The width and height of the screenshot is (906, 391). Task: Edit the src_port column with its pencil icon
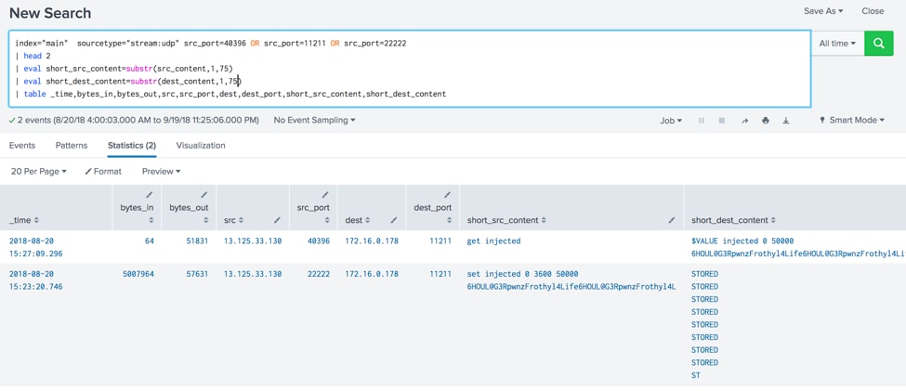[x=324, y=195]
